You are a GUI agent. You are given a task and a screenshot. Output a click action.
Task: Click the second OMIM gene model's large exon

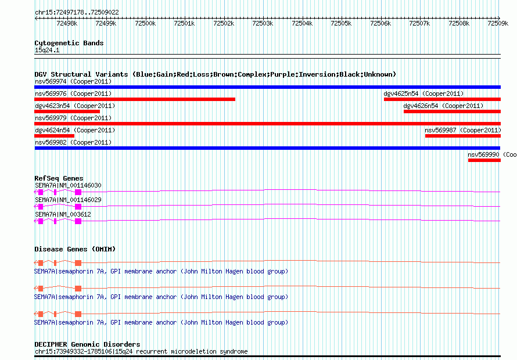(78, 289)
